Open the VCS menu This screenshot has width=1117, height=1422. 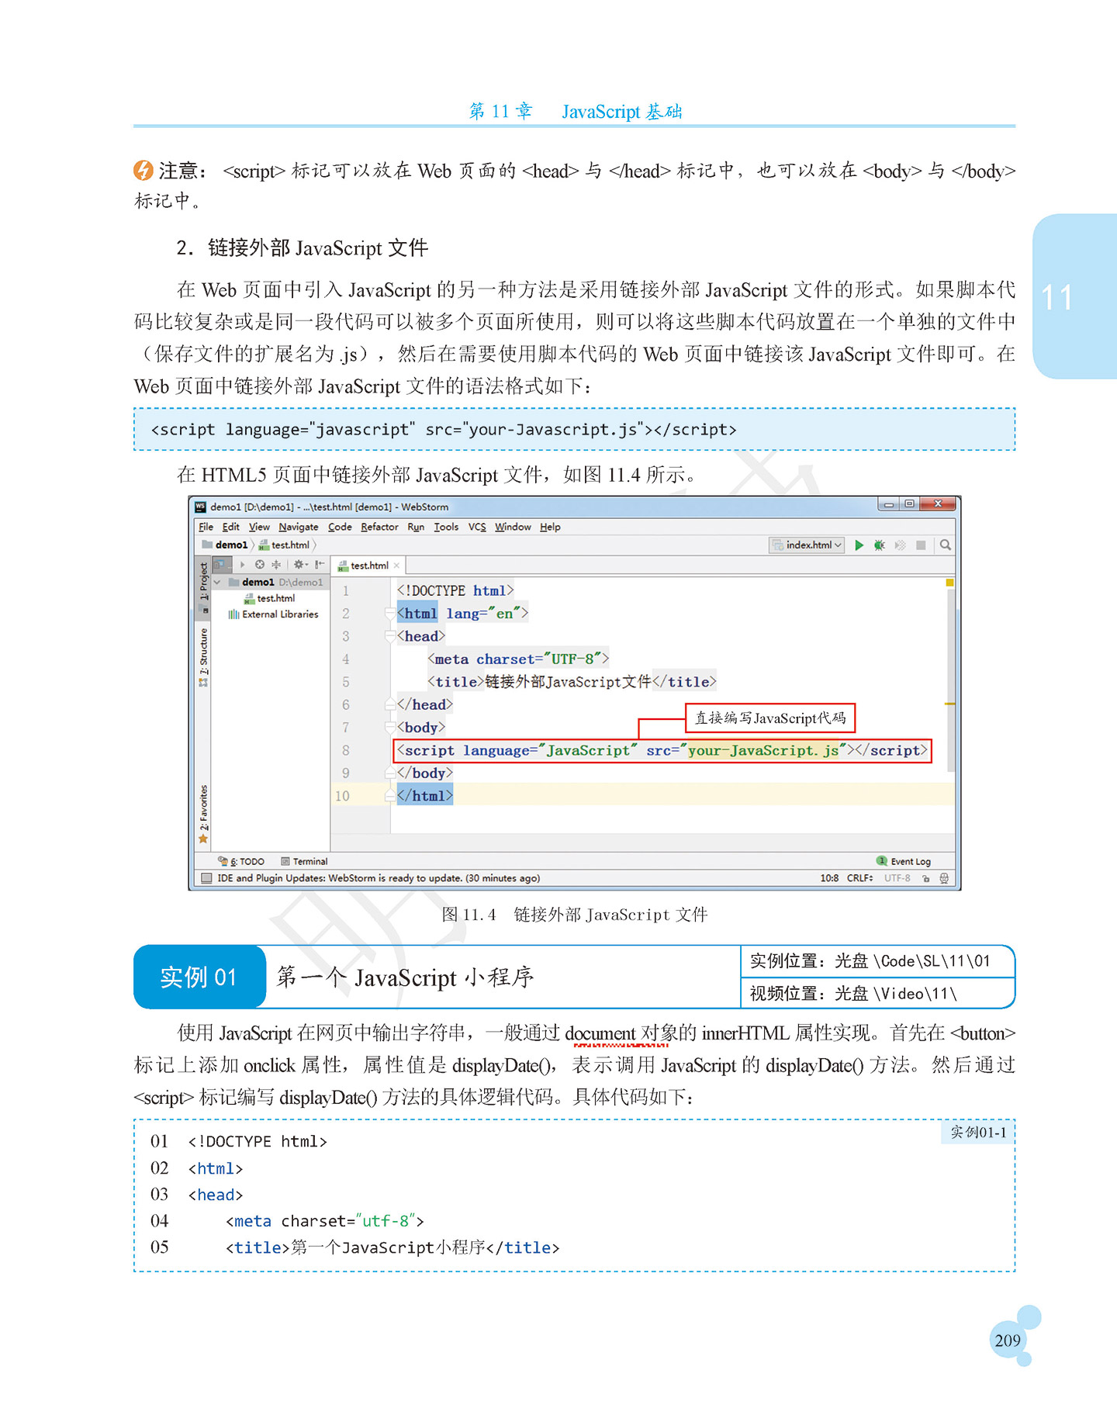[477, 527]
